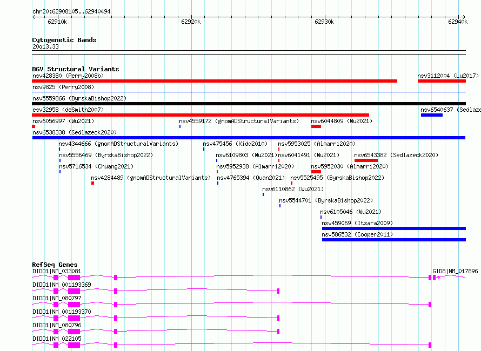The height and width of the screenshot is (351, 481).
Task: Click the DIDO1|NM_080796 transcript label
Action: [57, 325]
